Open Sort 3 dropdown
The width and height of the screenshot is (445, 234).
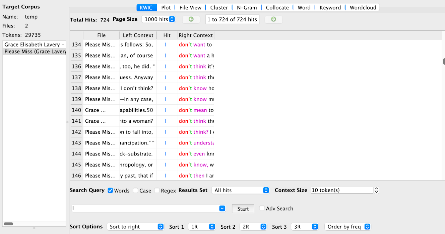pyautogui.click(x=305, y=227)
